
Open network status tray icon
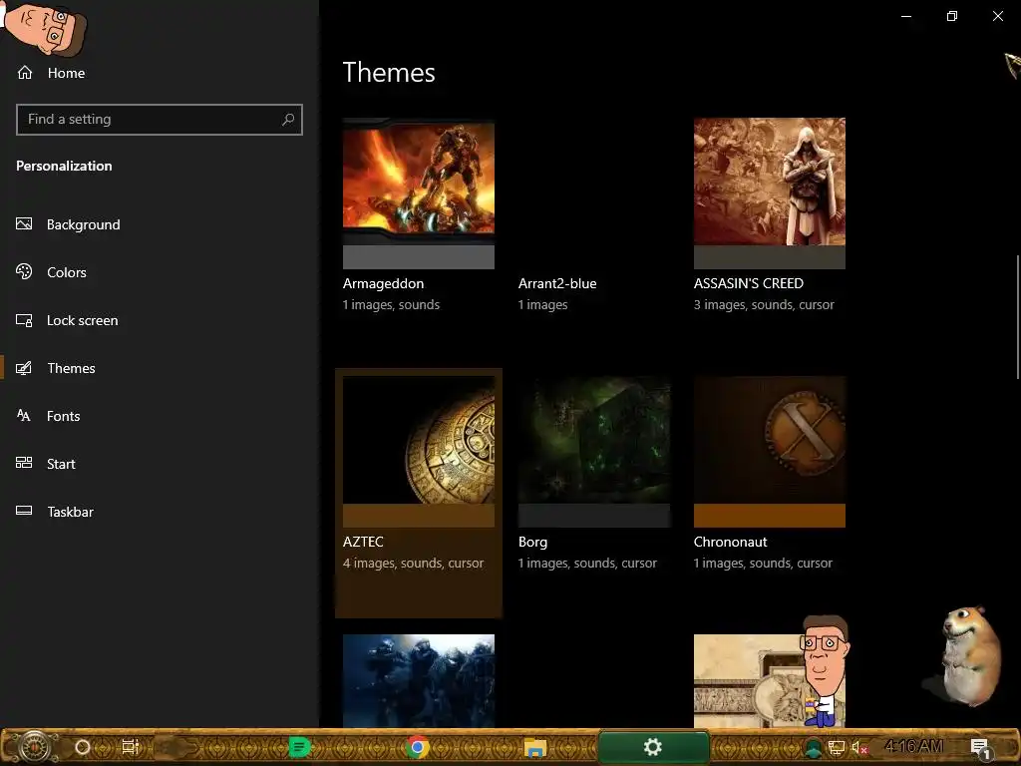click(837, 748)
